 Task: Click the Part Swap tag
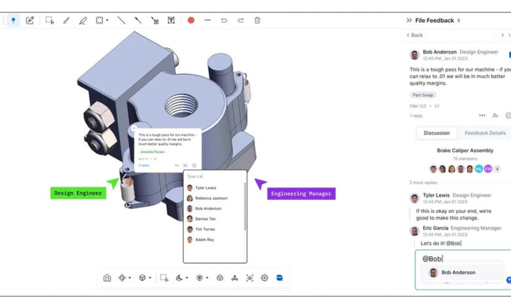(x=423, y=95)
